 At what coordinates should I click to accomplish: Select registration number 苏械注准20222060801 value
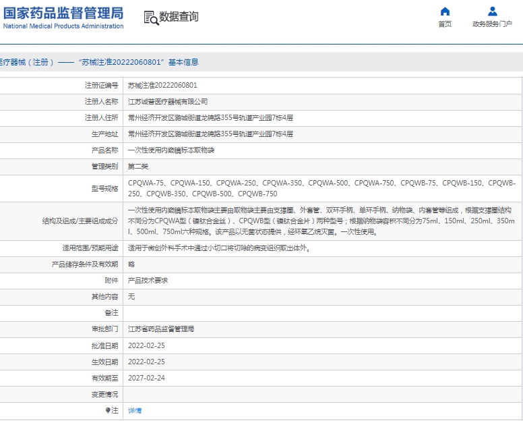(162, 85)
